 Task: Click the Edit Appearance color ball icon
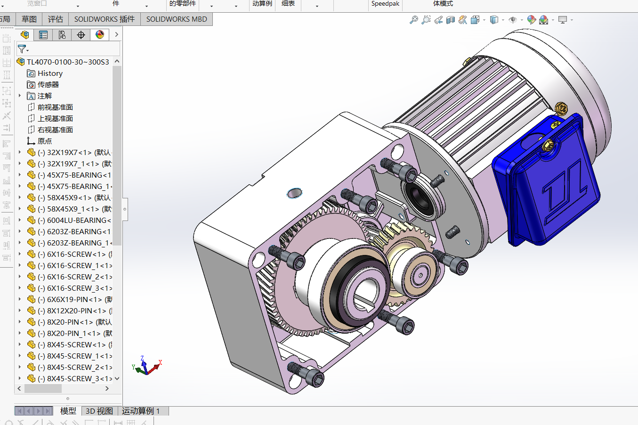[x=532, y=20]
